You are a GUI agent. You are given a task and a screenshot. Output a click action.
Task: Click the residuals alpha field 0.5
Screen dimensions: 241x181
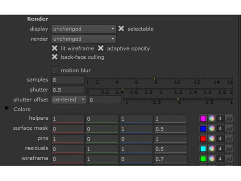coord(171,149)
